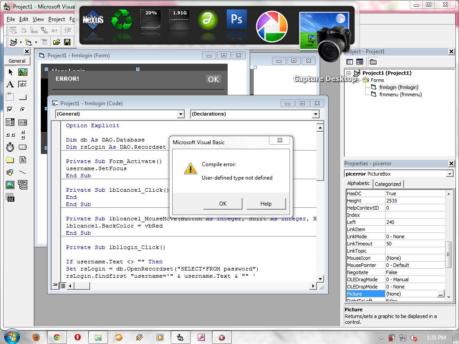Select the CommandButton control in toolbox
The width and height of the screenshot is (459, 344).
pos(22,97)
